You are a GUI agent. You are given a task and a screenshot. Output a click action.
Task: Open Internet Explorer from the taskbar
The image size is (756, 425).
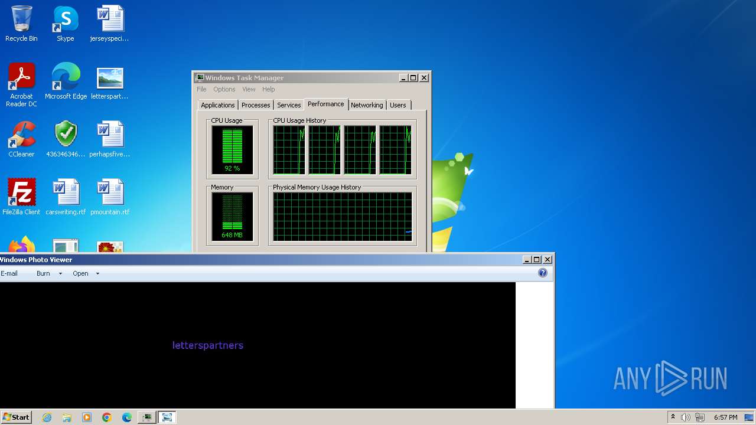pyautogui.click(x=47, y=417)
